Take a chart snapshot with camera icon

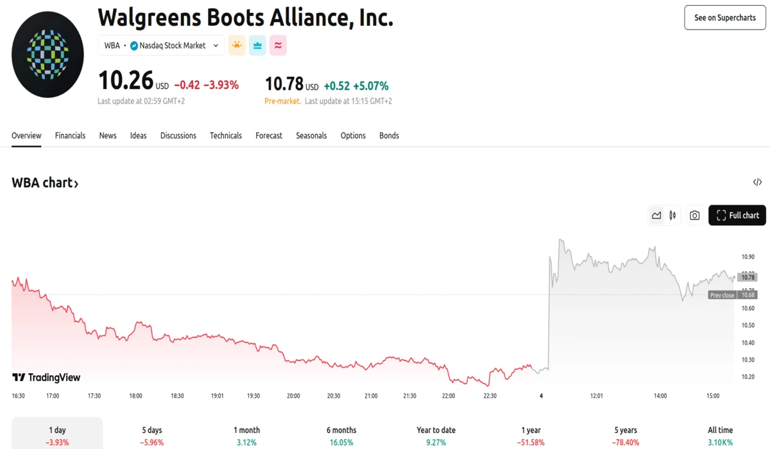click(694, 216)
